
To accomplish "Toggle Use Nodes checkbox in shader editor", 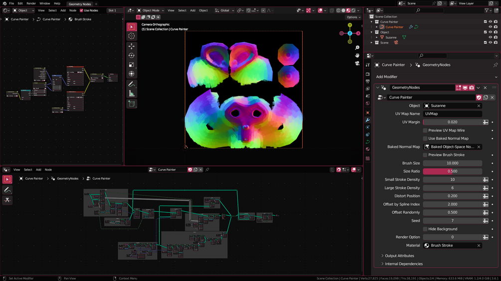I will (x=81, y=10).
